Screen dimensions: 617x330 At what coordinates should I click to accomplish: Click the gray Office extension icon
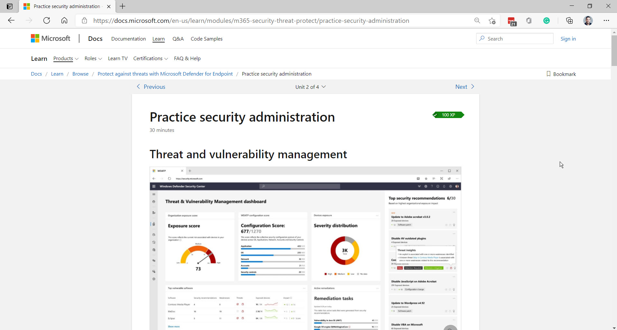pyautogui.click(x=529, y=21)
